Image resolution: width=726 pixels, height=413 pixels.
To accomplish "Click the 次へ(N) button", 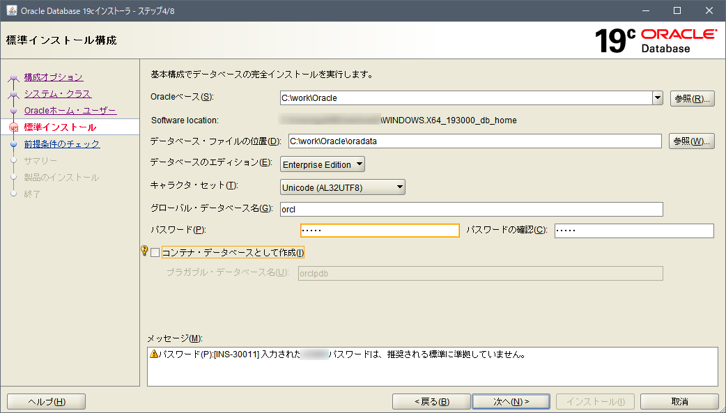I will click(511, 401).
